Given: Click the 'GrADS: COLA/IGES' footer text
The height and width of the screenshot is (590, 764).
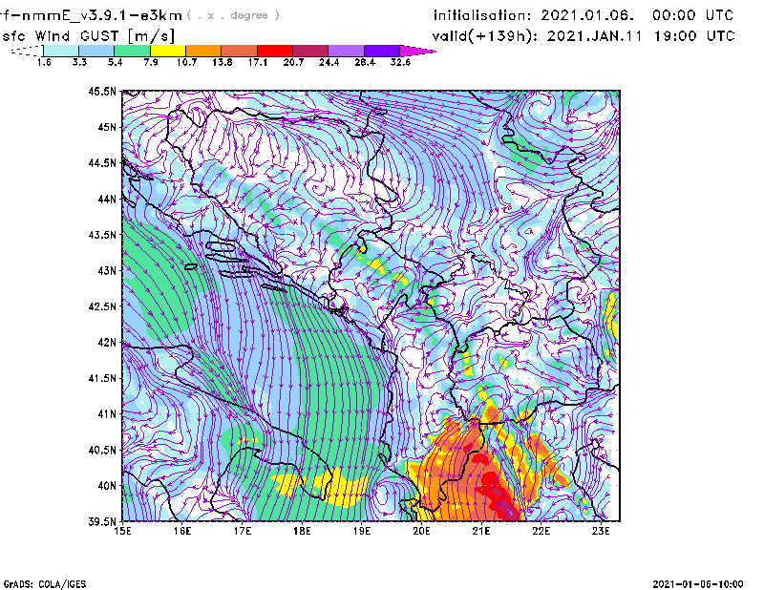Looking at the screenshot, I should pos(44,584).
